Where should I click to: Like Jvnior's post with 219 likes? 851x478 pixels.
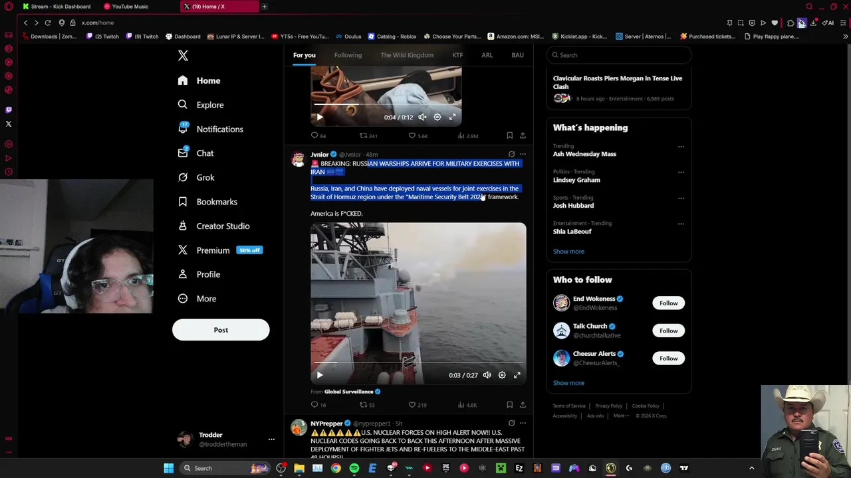418,404
